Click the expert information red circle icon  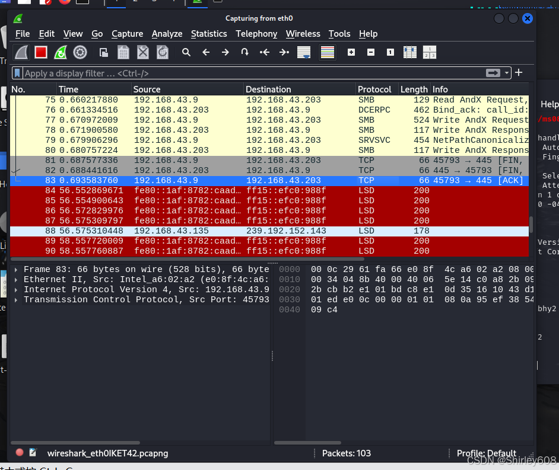tap(20, 453)
